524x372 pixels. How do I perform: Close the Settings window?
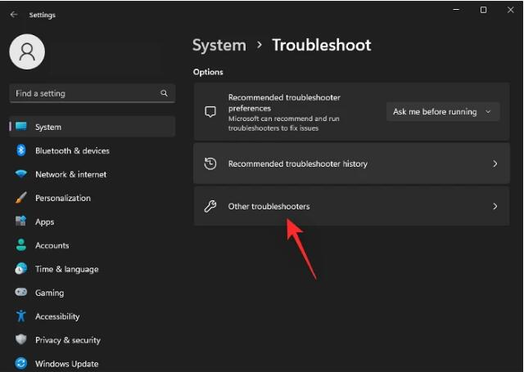(510, 10)
